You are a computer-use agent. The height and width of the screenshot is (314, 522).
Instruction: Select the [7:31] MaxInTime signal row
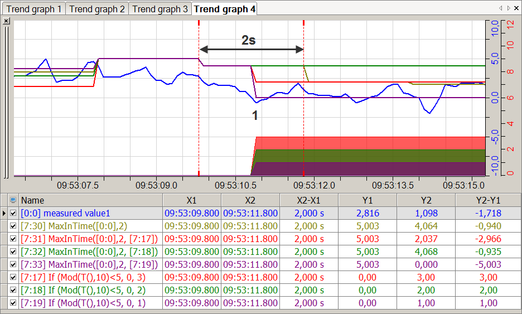pos(89,239)
